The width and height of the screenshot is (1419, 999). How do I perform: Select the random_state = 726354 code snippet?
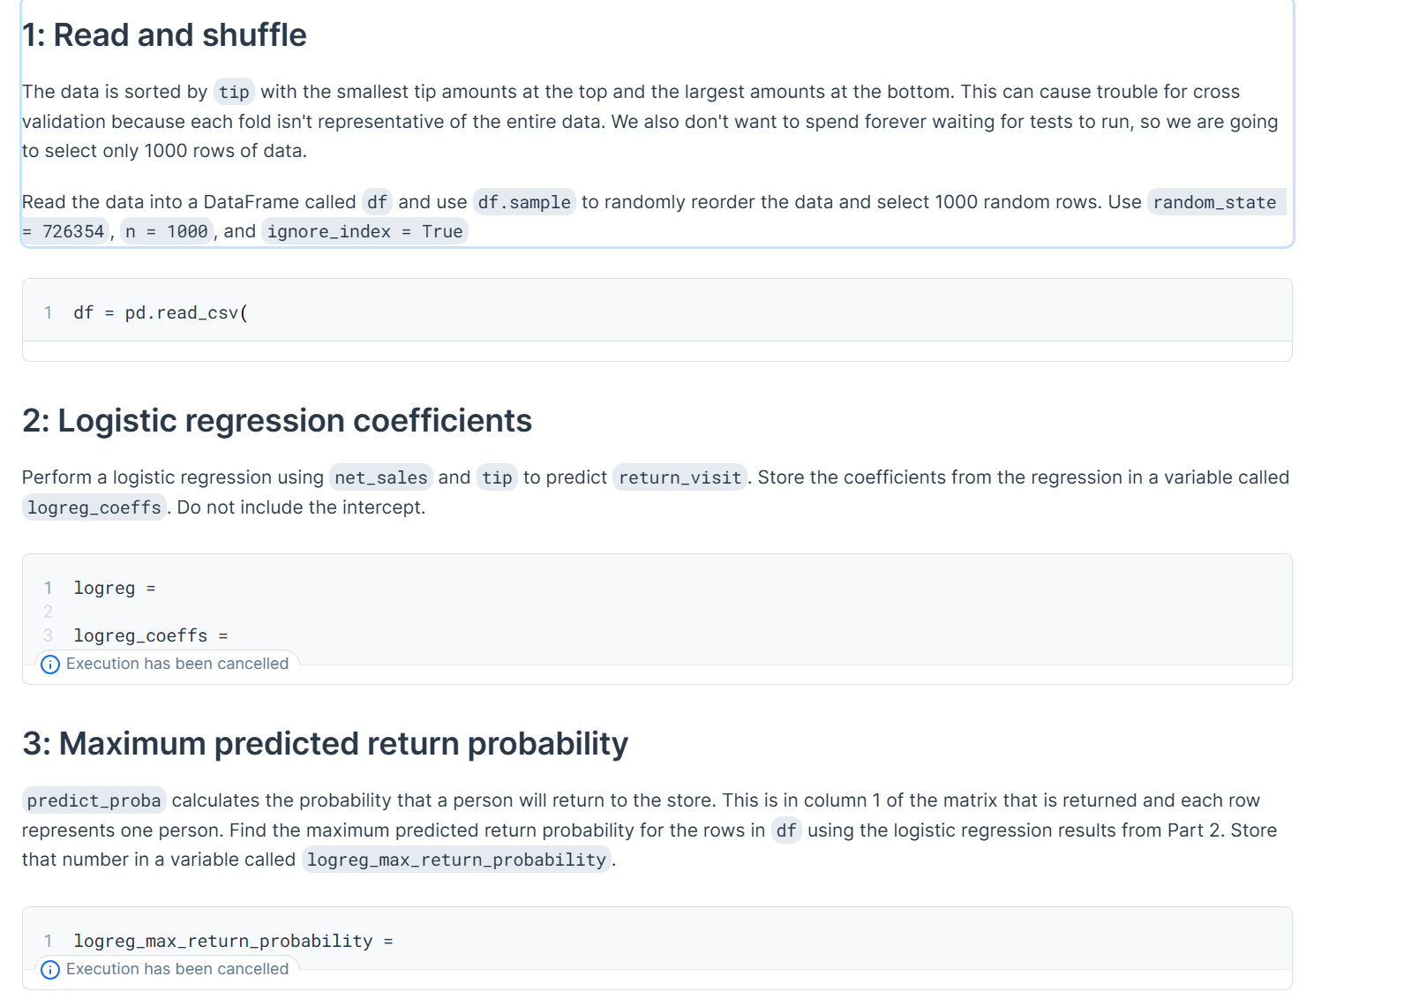click(1215, 202)
